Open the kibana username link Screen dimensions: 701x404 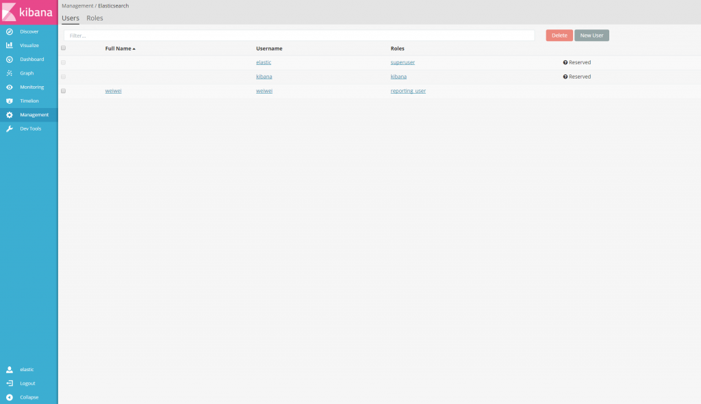264,77
